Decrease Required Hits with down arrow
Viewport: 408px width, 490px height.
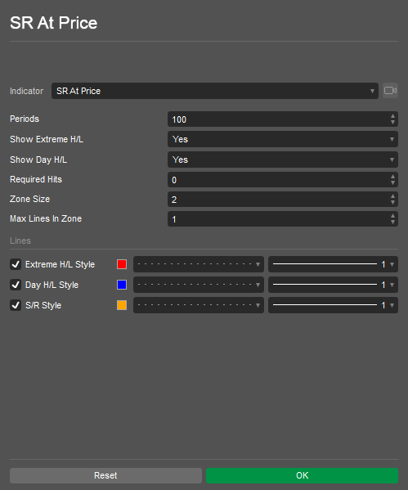[x=392, y=182]
